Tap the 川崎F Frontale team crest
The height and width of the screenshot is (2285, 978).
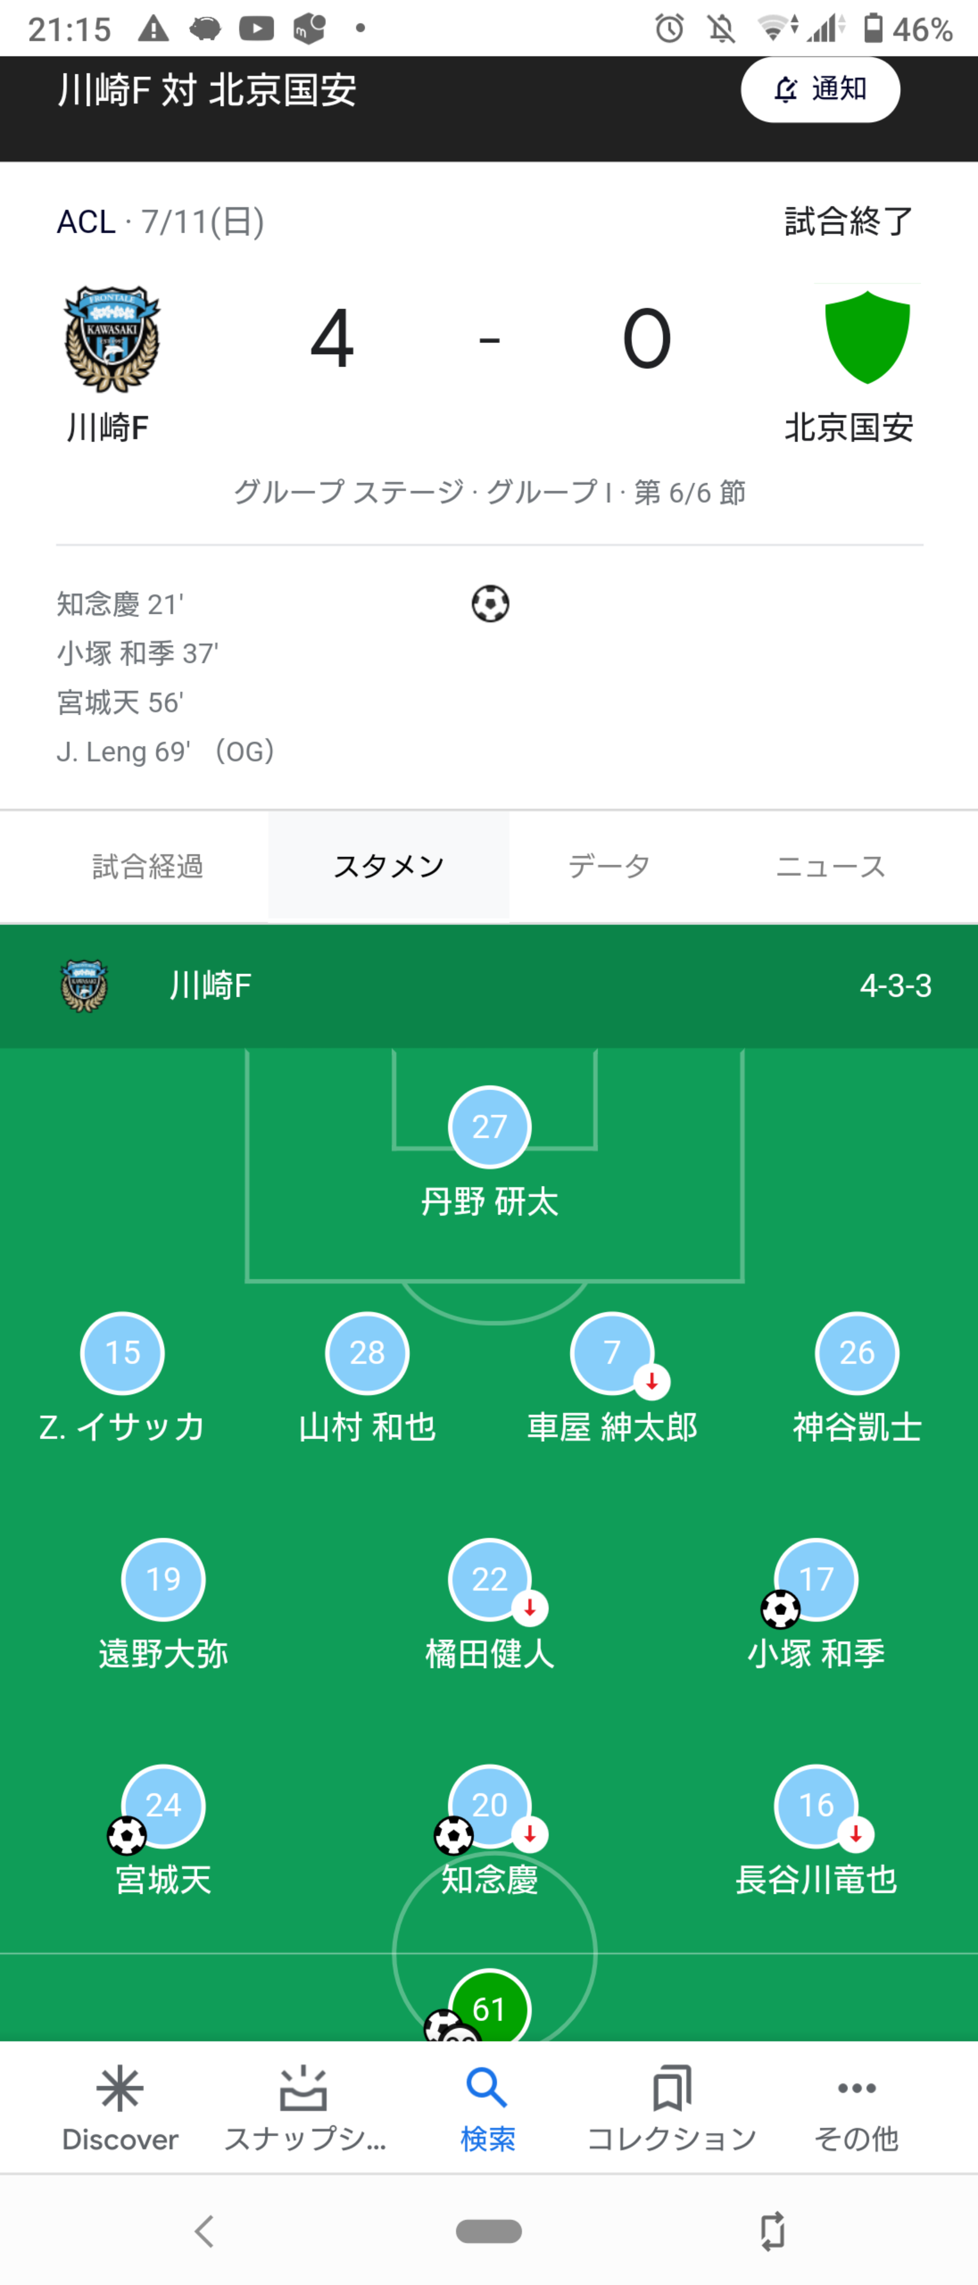click(x=112, y=339)
